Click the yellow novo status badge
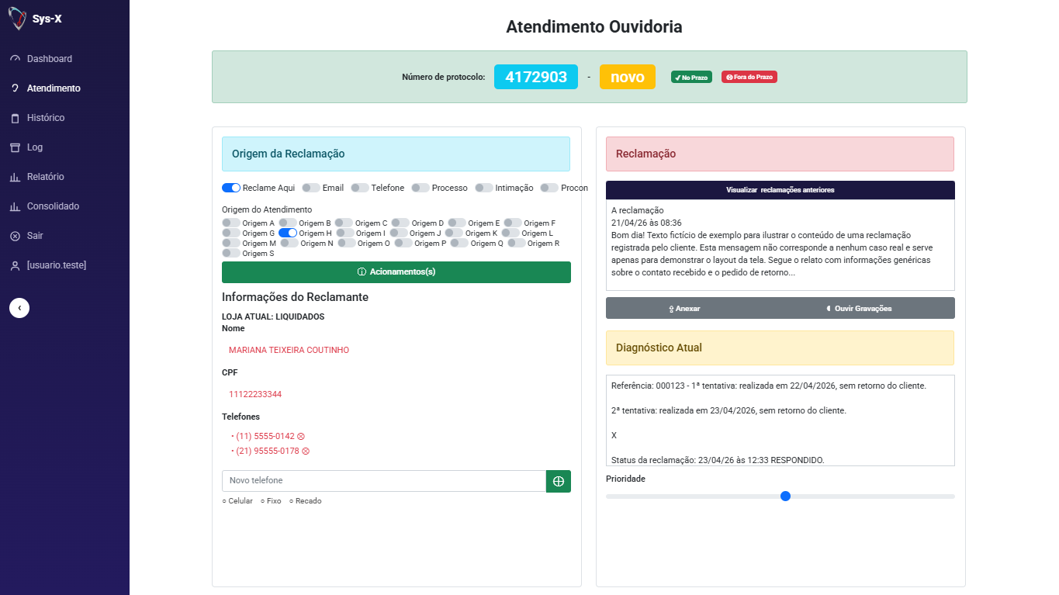The width and height of the screenshot is (1059, 595). tap(628, 77)
